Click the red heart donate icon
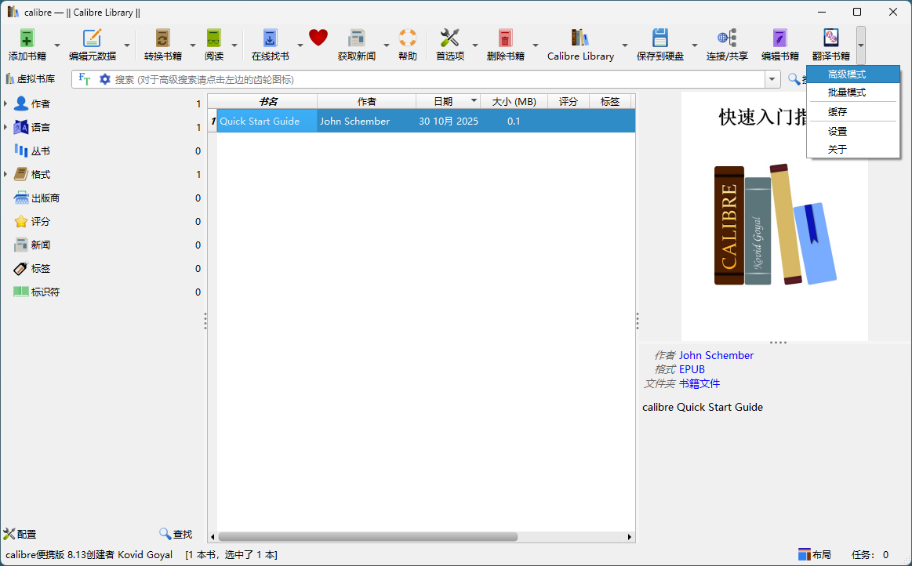The image size is (912, 566). (x=318, y=38)
